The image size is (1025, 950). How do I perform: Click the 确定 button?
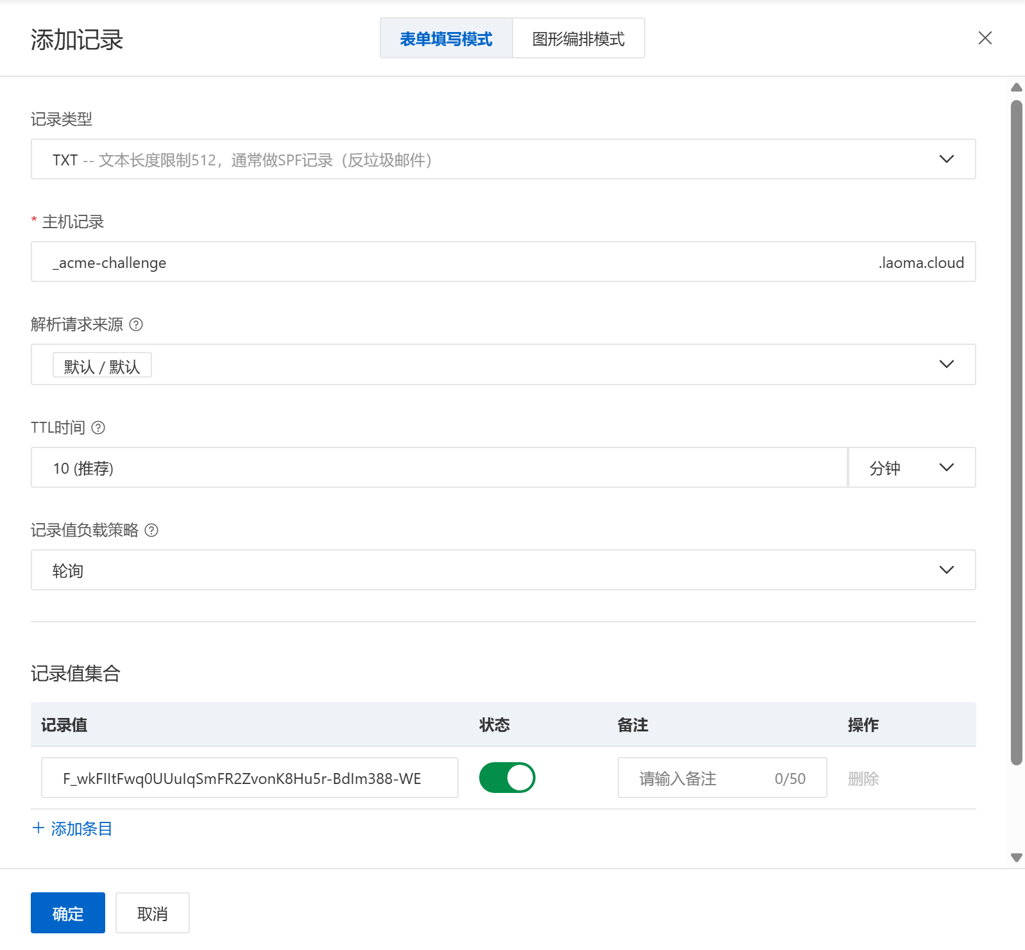pyautogui.click(x=68, y=913)
